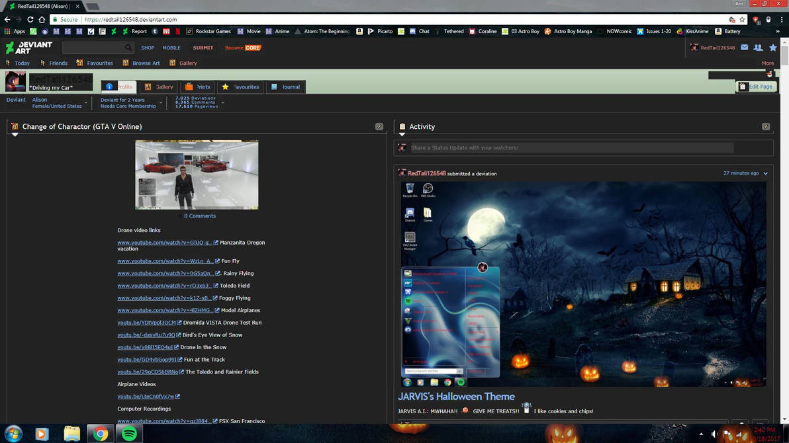
Task: Bookmark this page with the star icon
Action: [x=742, y=20]
